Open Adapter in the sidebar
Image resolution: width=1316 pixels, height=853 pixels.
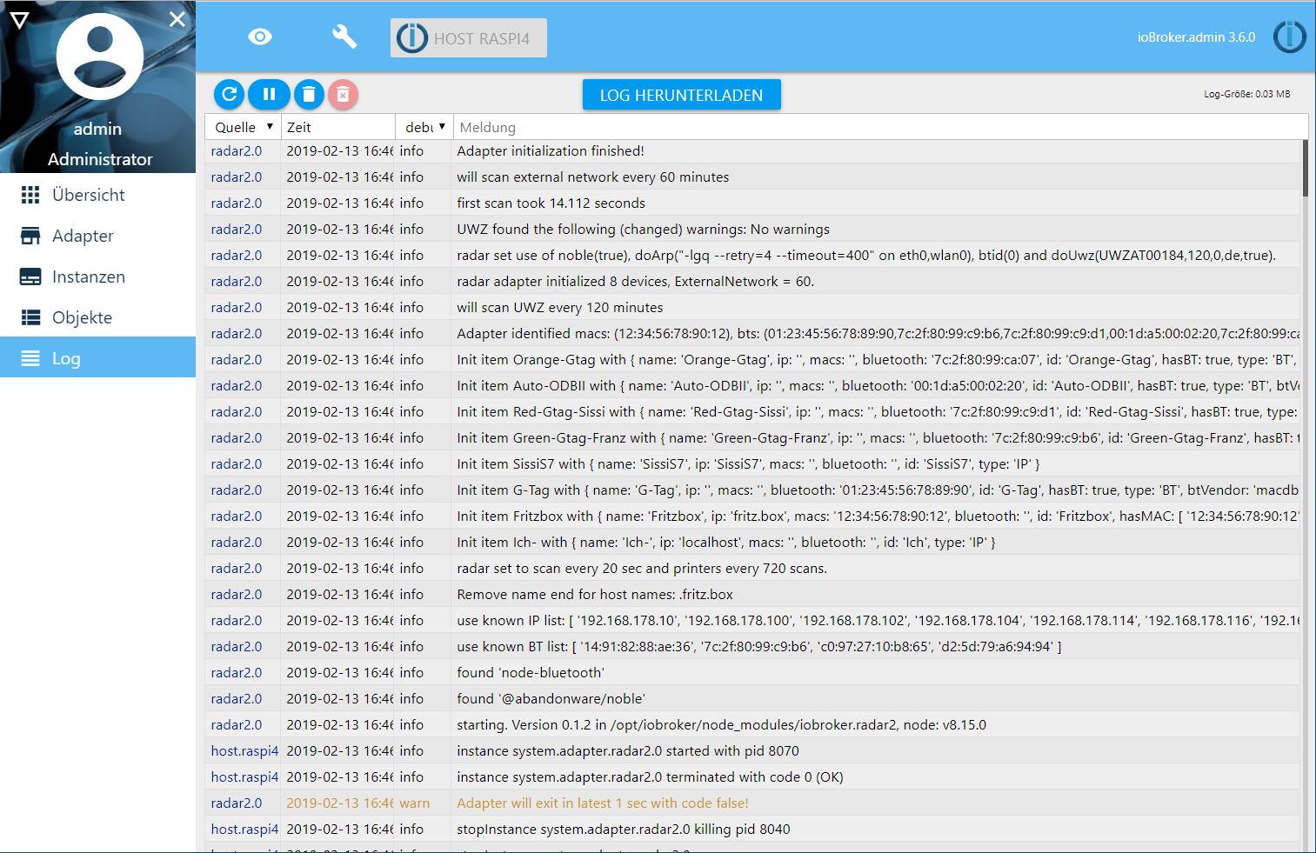pyautogui.click(x=97, y=236)
